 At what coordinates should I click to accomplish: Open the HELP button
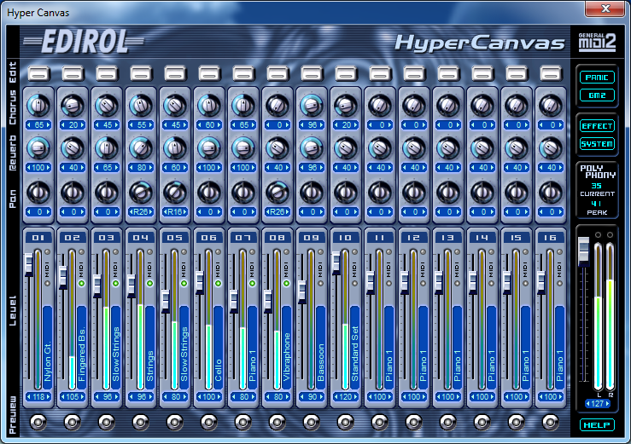pyautogui.click(x=597, y=424)
